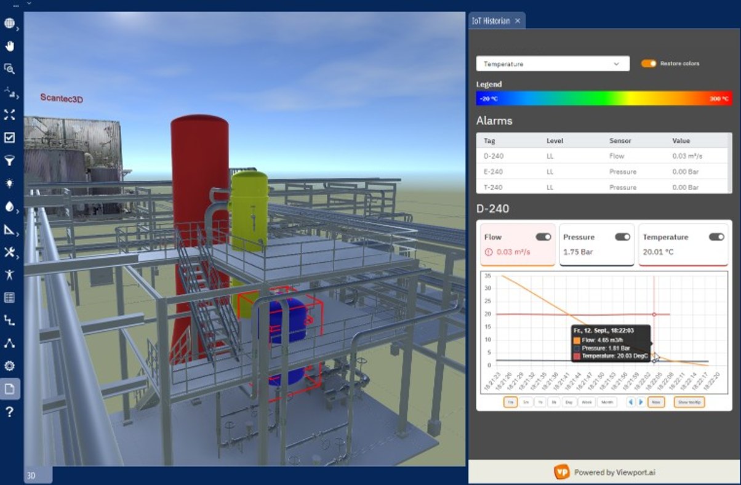Open the Temperature sensor dropdown
741x485 pixels.
(x=553, y=64)
